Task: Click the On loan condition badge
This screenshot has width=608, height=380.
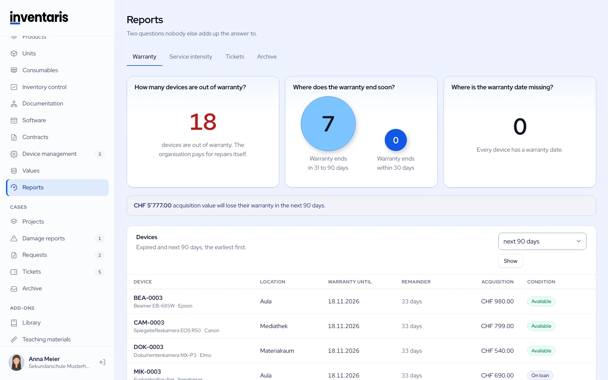Action: [540, 375]
